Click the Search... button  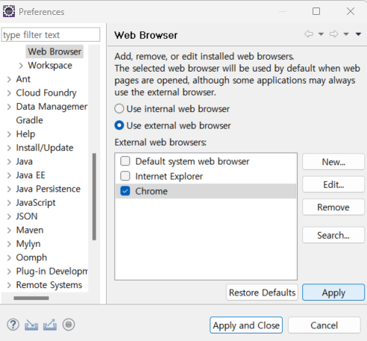333,235
